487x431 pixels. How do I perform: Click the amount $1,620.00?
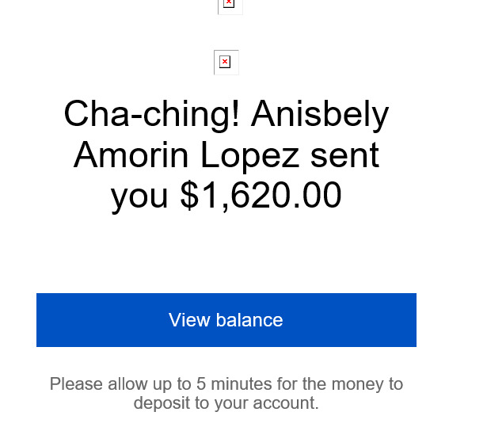tap(261, 196)
